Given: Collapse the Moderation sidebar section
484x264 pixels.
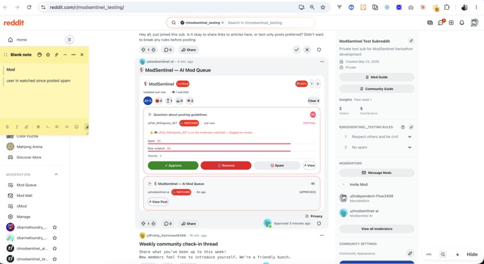Looking at the screenshot, I should coord(56,174).
